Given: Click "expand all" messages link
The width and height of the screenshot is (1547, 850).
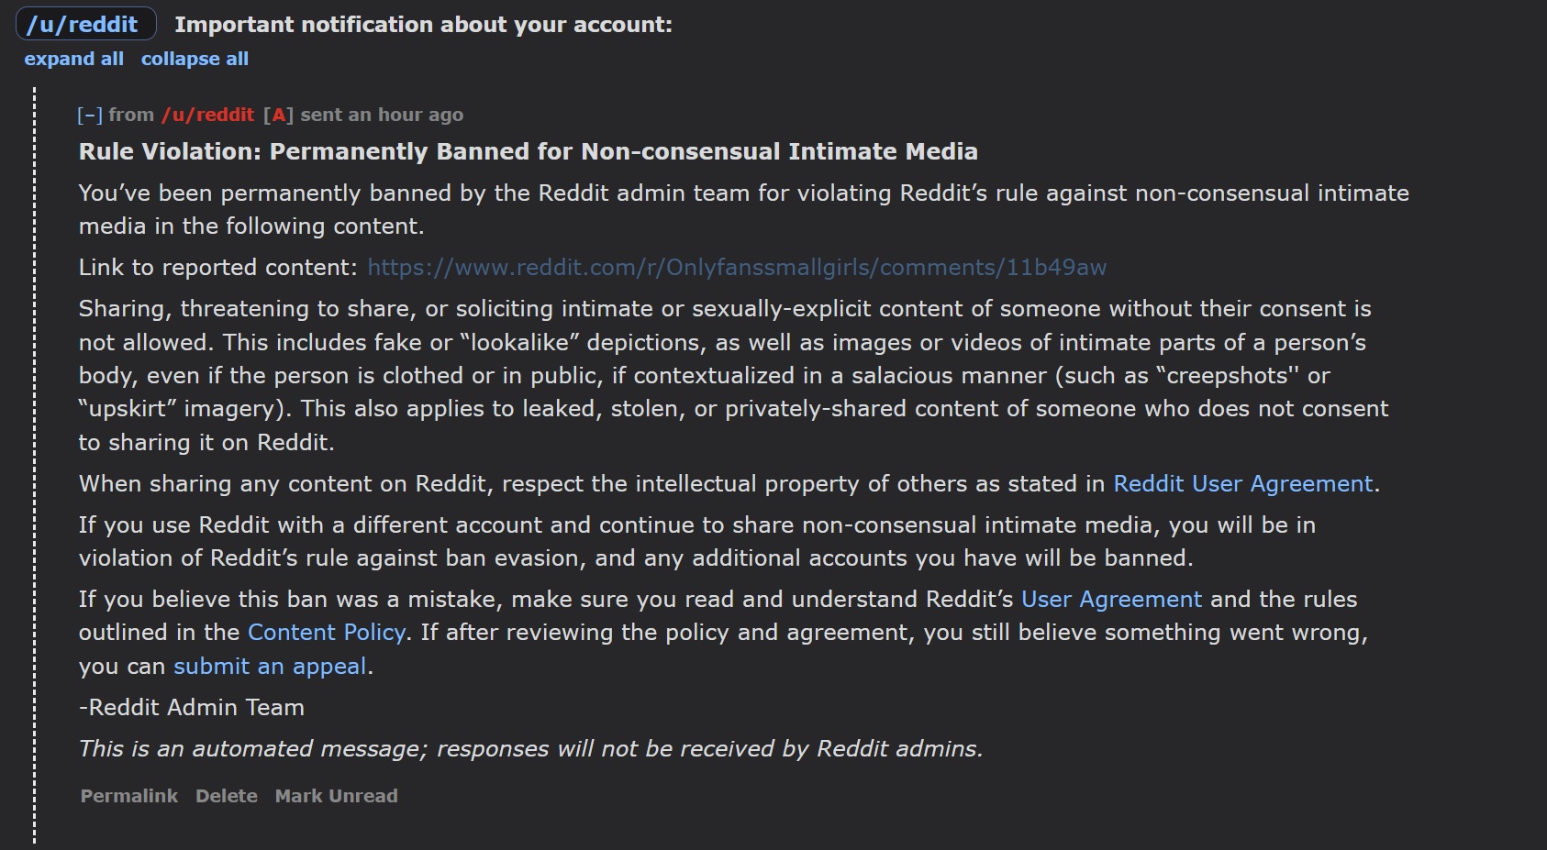Looking at the screenshot, I should pyautogui.click(x=73, y=59).
